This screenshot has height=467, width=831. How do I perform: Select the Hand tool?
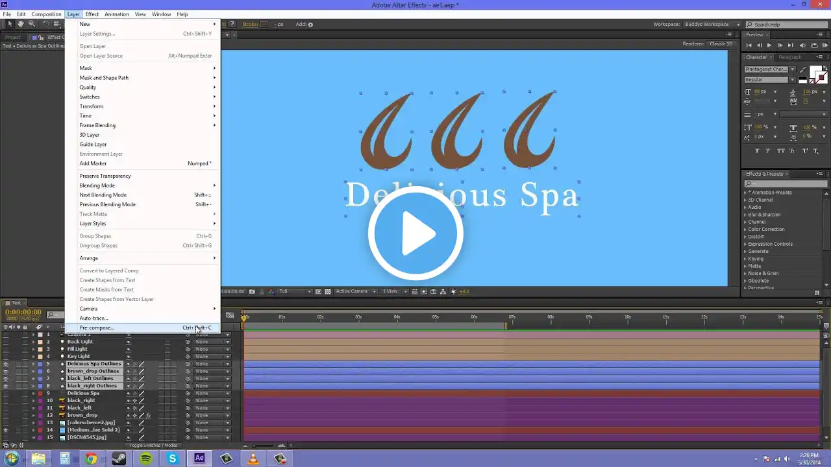coord(21,24)
